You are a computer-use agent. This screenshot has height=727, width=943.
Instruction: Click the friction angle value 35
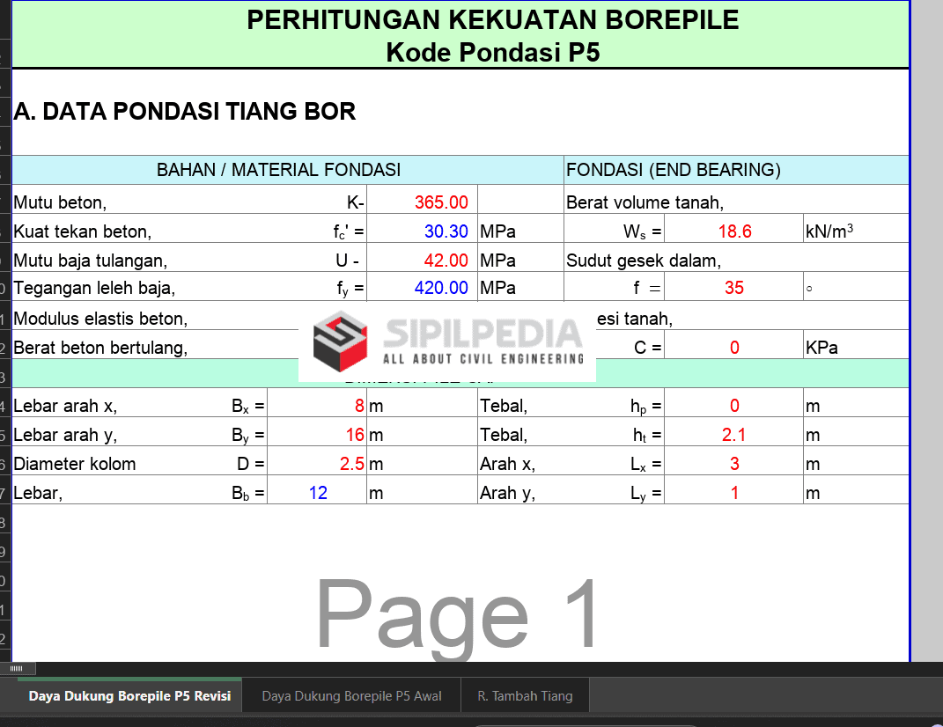coord(733,288)
